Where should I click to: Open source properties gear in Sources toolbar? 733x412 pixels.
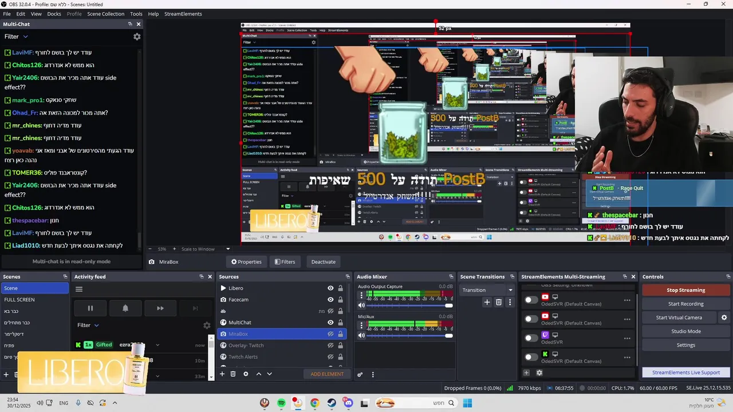pyautogui.click(x=246, y=374)
